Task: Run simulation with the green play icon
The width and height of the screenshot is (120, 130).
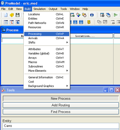Action: pyautogui.click(x=116, y=15)
